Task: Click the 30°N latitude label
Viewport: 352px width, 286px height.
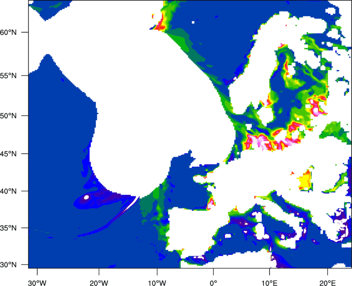Action: coord(8,265)
